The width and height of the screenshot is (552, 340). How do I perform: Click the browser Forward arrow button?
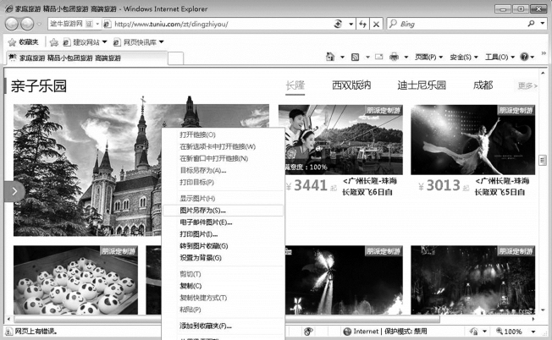coord(27,24)
